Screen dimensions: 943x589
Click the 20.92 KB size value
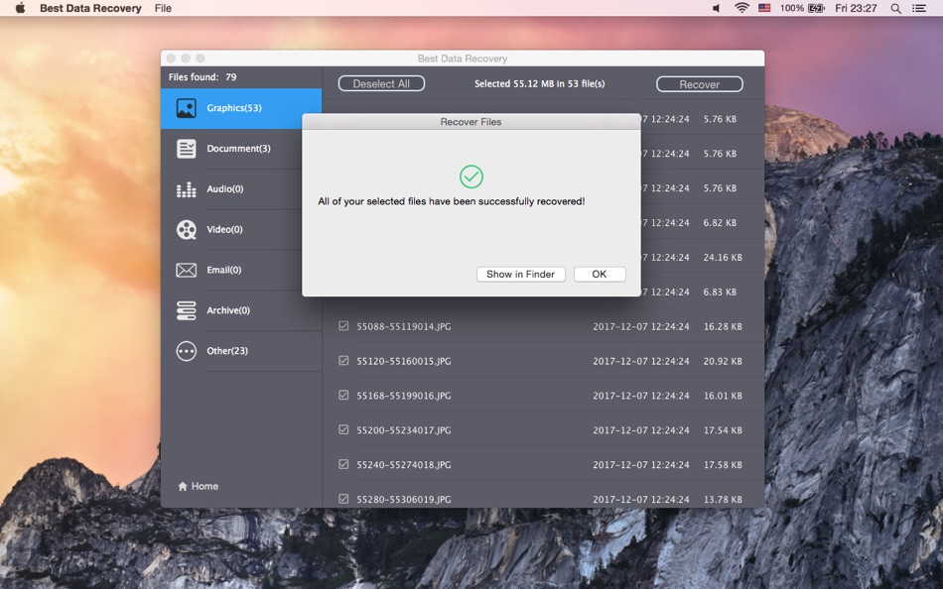[723, 361]
